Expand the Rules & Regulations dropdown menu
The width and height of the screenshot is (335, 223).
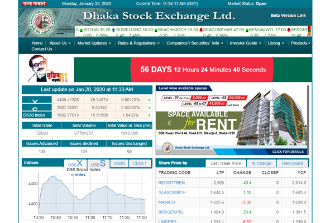138,43
